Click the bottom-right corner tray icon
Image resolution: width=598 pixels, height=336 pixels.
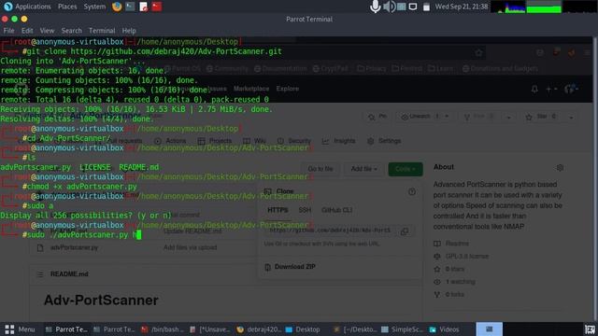(x=590, y=329)
